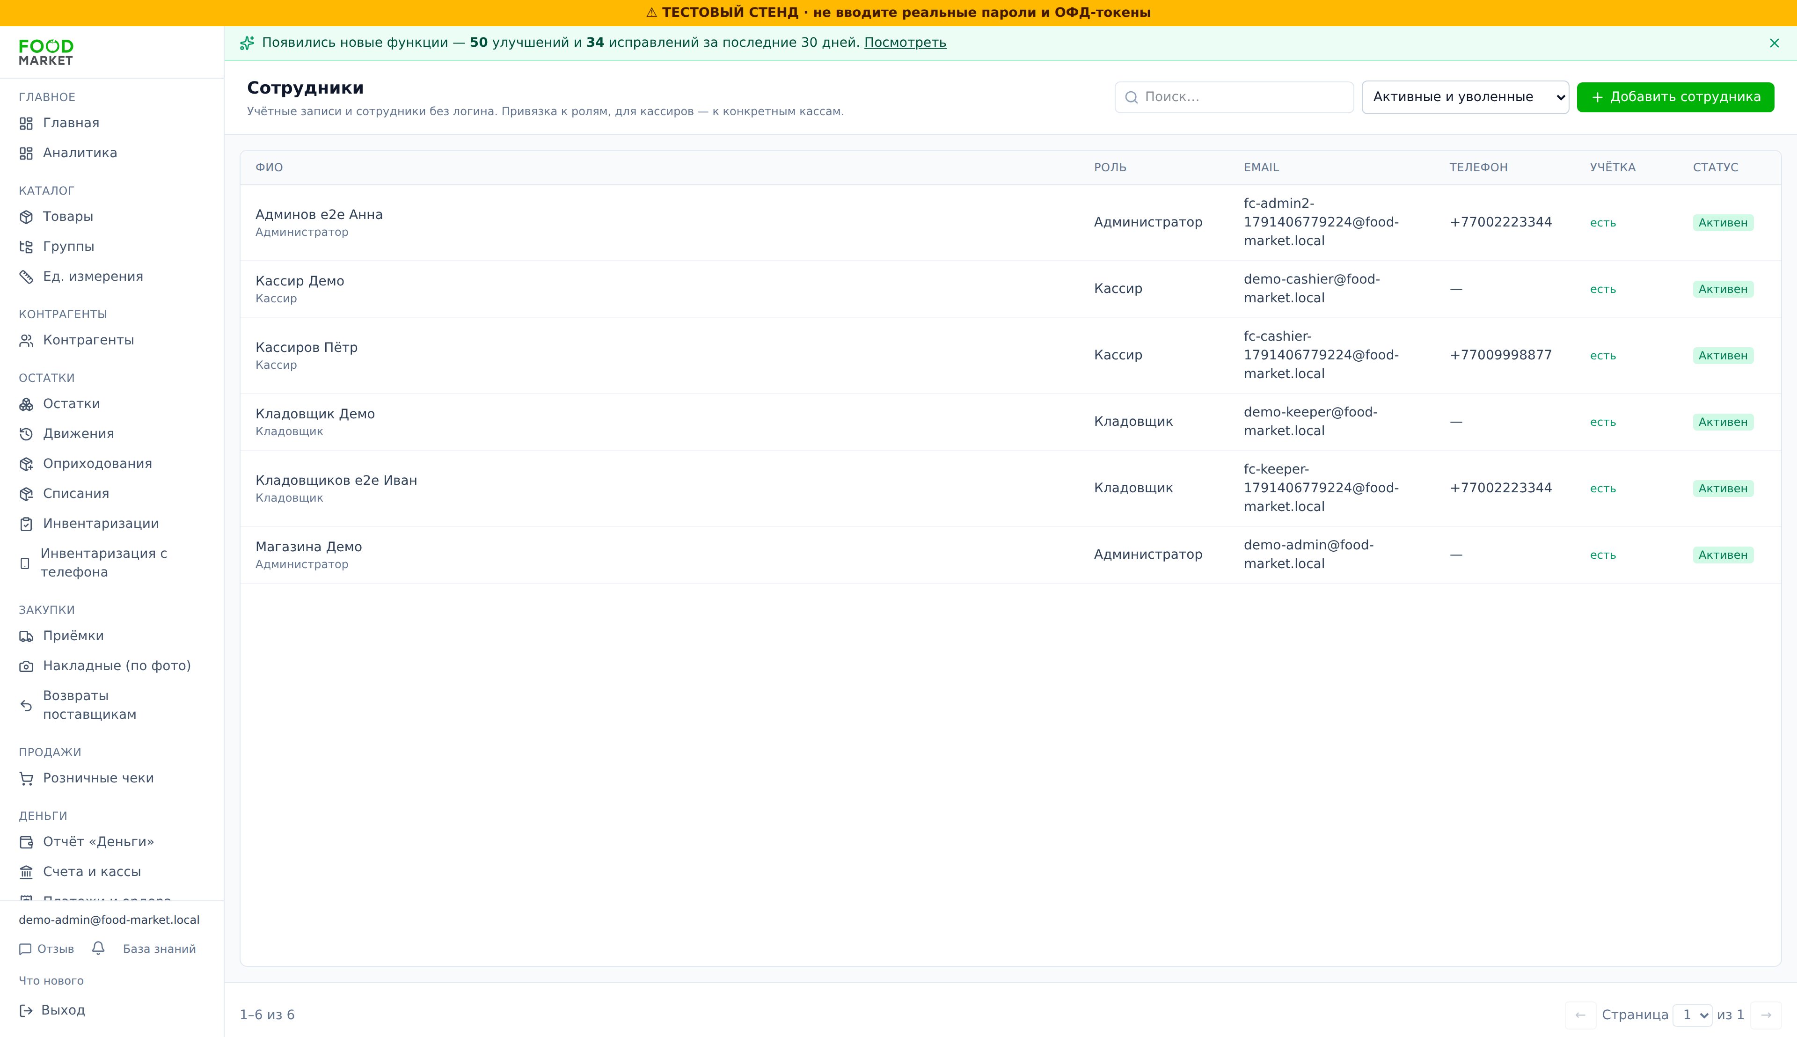Click the Выход logout icon
Screen dimensions: 1797x1037
click(26, 1010)
